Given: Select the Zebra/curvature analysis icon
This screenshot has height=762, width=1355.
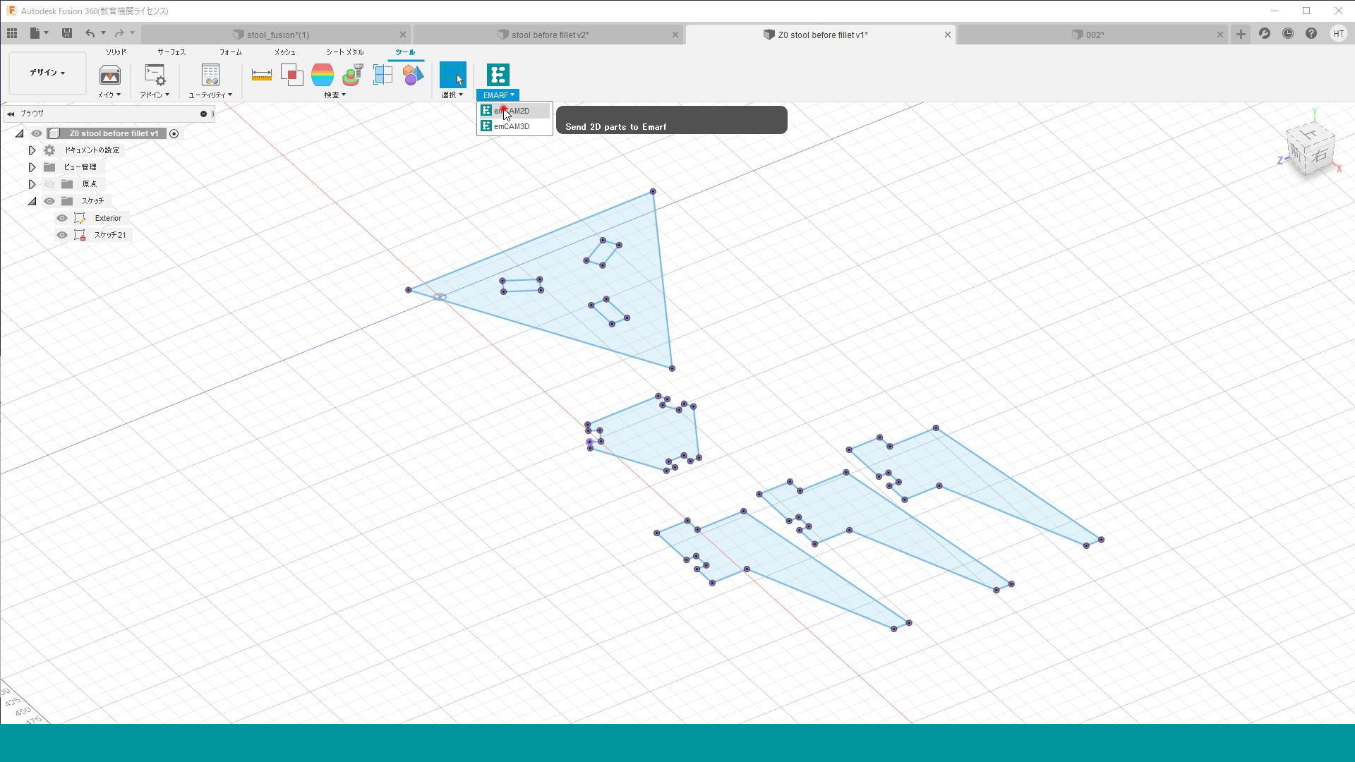Looking at the screenshot, I should [x=323, y=75].
